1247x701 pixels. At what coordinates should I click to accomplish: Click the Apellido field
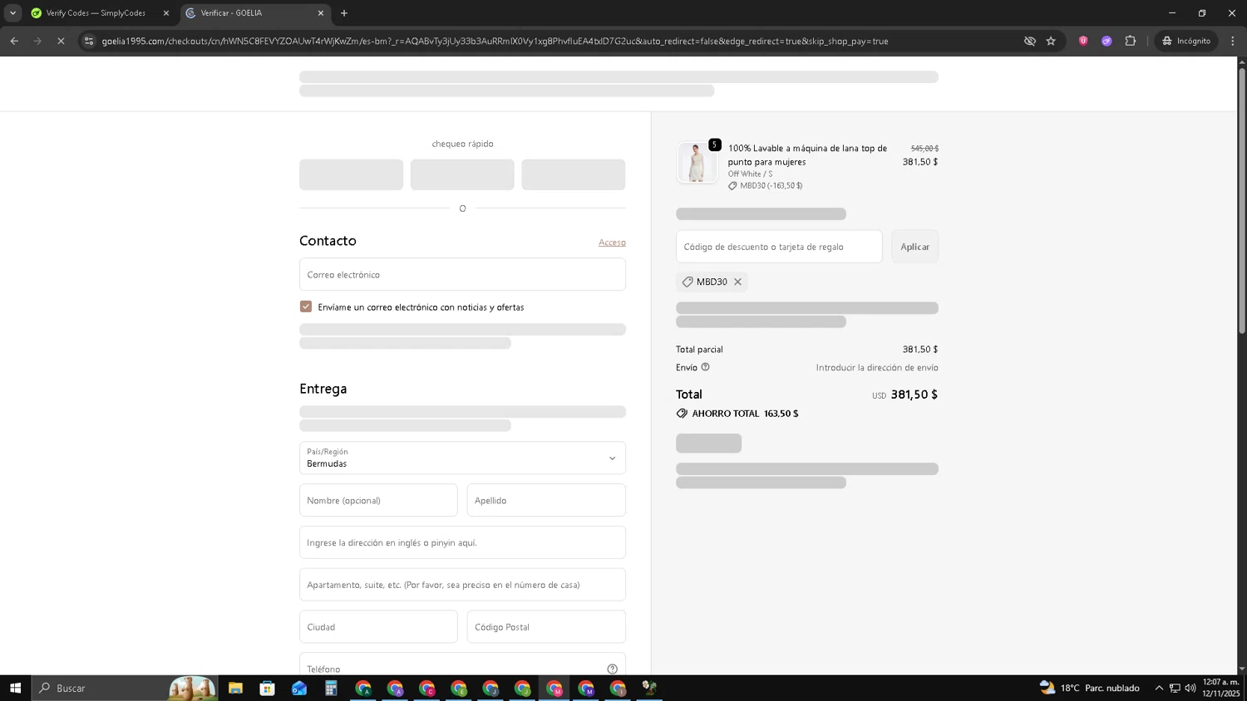[x=546, y=500]
